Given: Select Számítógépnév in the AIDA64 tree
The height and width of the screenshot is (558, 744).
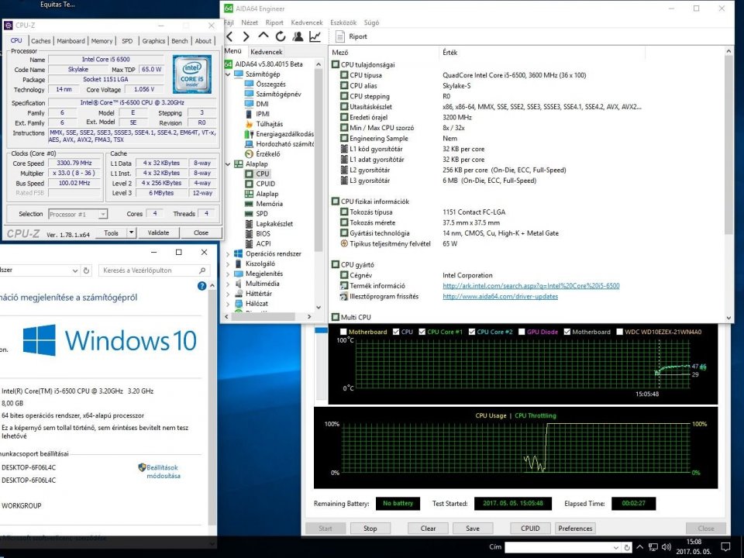Looking at the screenshot, I should 278,94.
